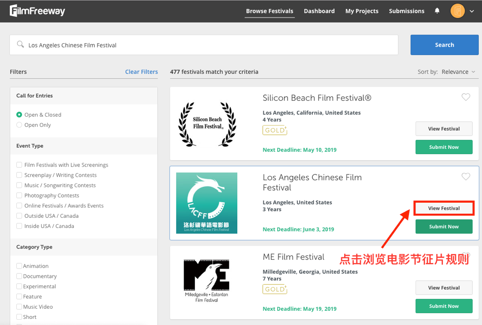482x325 pixels.
Task: Check the Feature category
Action: pyautogui.click(x=19, y=296)
